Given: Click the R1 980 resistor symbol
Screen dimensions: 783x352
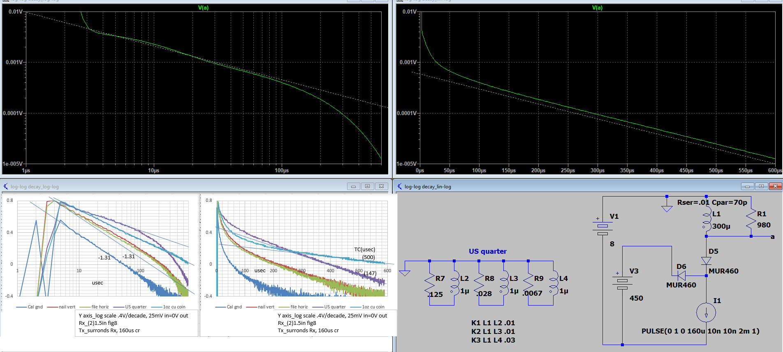Looking at the screenshot, I should 751,219.
